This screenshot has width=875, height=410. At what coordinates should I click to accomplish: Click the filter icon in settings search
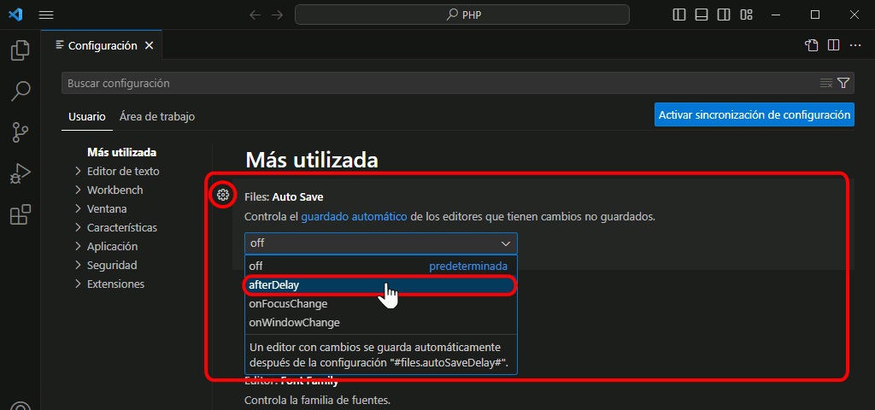(843, 83)
